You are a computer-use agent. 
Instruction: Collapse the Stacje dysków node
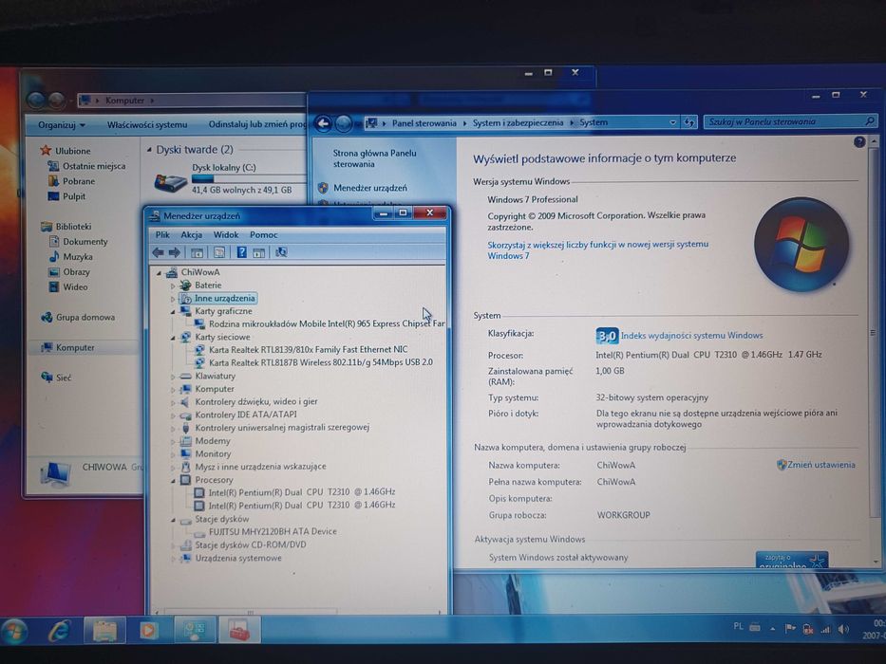(x=173, y=520)
